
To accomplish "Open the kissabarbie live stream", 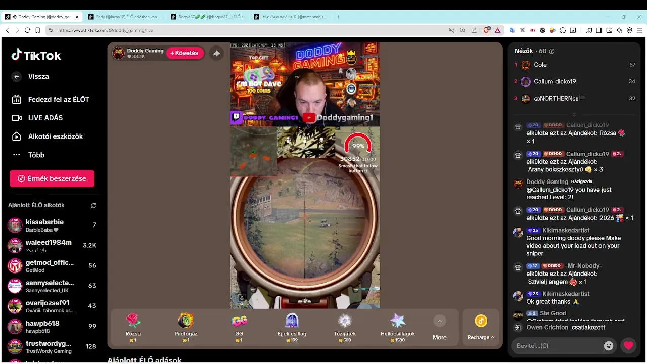I will point(52,225).
